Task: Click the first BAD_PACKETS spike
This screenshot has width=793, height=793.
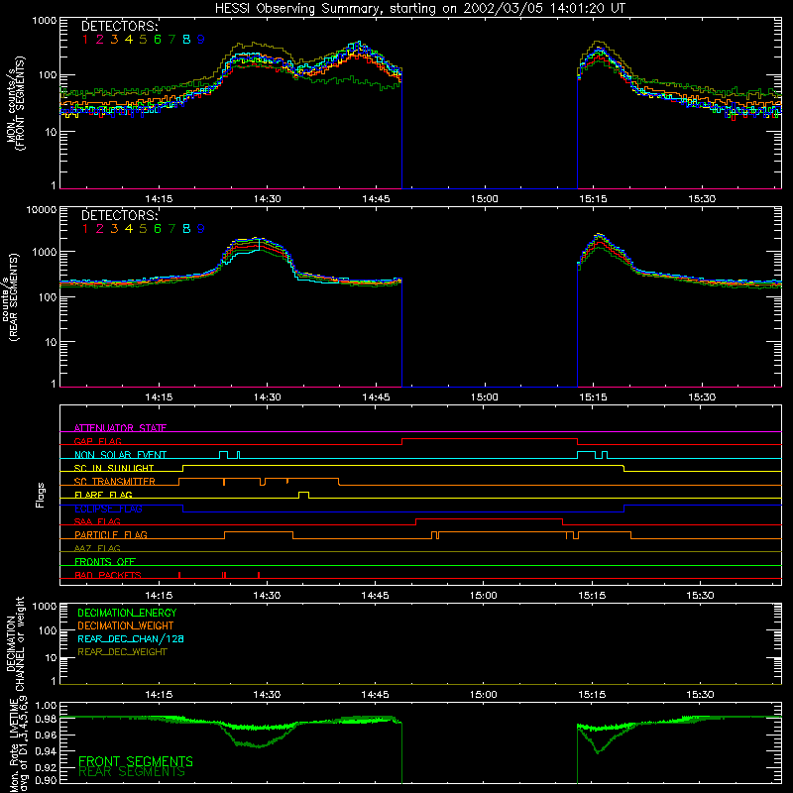Action: pos(179,575)
